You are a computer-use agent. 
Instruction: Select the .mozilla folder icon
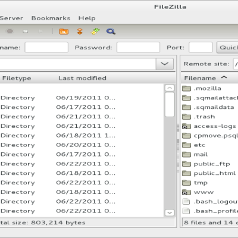point(186,88)
